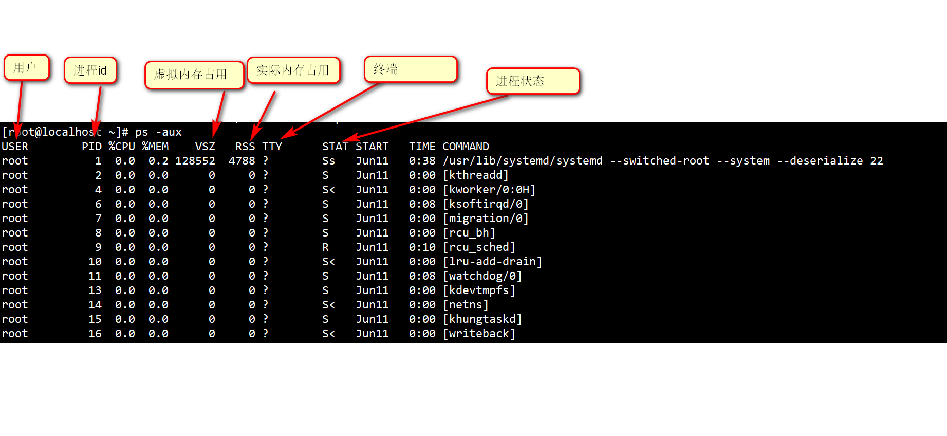Screen dimensions: 947x436
Task: Click the [kdevtmpfs] process name
Action: click(x=479, y=290)
